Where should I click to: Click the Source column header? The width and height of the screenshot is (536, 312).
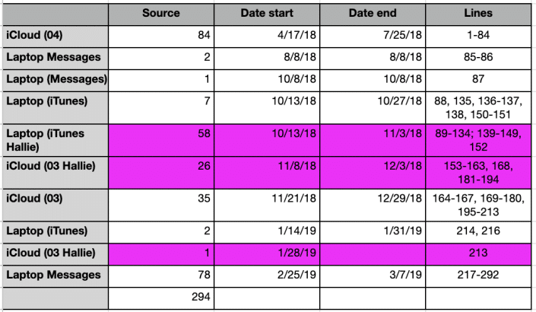coord(161,14)
